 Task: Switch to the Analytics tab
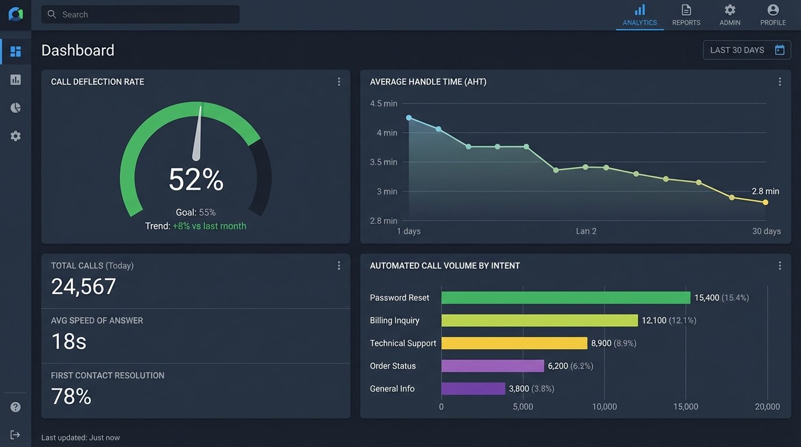pyautogui.click(x=640, y=15)
